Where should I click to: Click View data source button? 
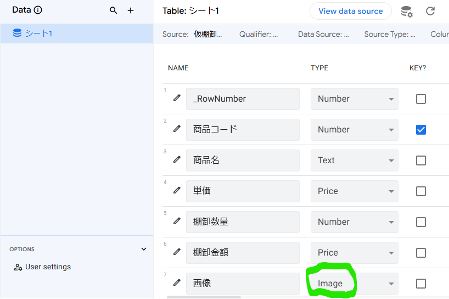click(x=351, y=11)
